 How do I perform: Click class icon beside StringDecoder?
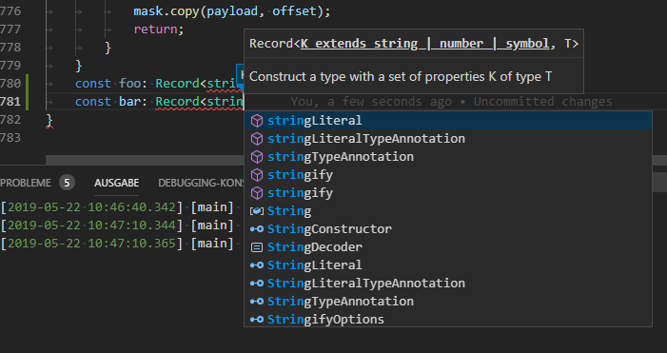257,247
